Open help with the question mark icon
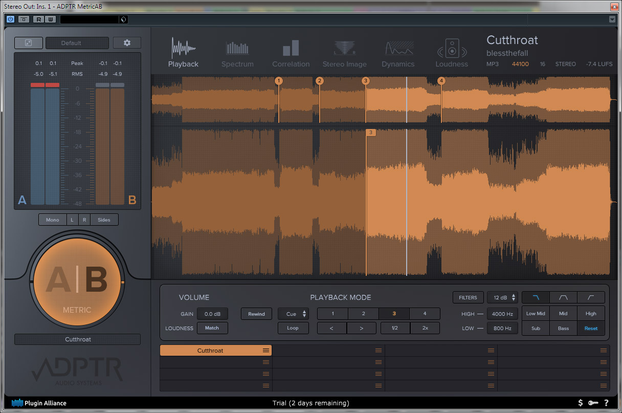622x413 pixels. tap(606, 403)
